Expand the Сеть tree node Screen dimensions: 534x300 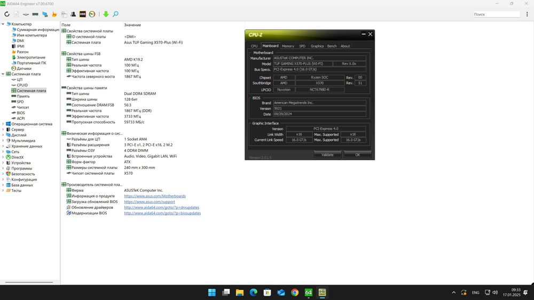point(3,152)
